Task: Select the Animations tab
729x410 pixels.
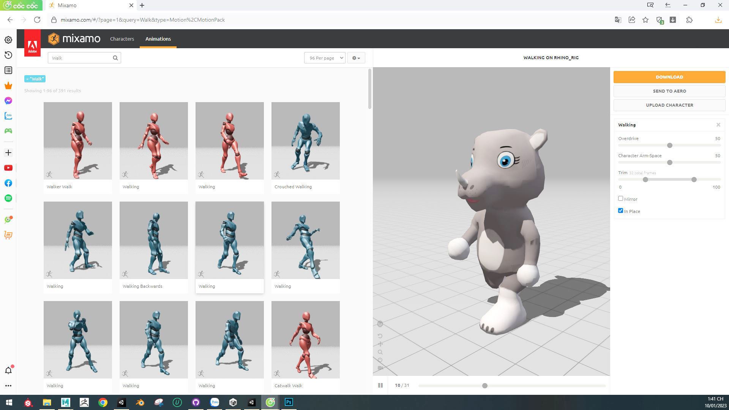Action: point(158,39)
